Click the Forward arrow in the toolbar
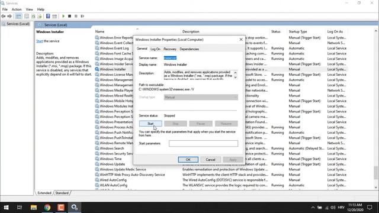The image size is (379, 213). [x=9, y=16]
